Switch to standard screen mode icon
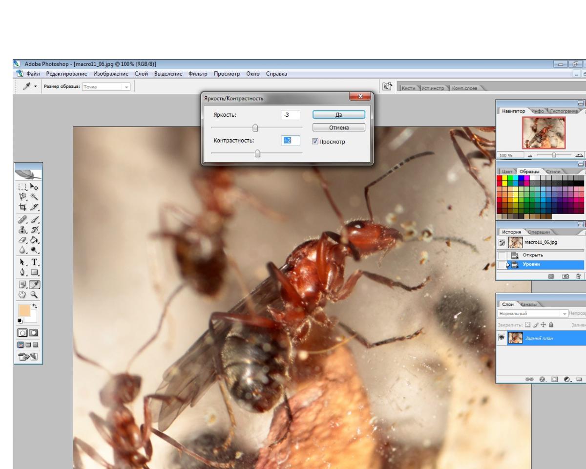586x469 pixels. 21,344
